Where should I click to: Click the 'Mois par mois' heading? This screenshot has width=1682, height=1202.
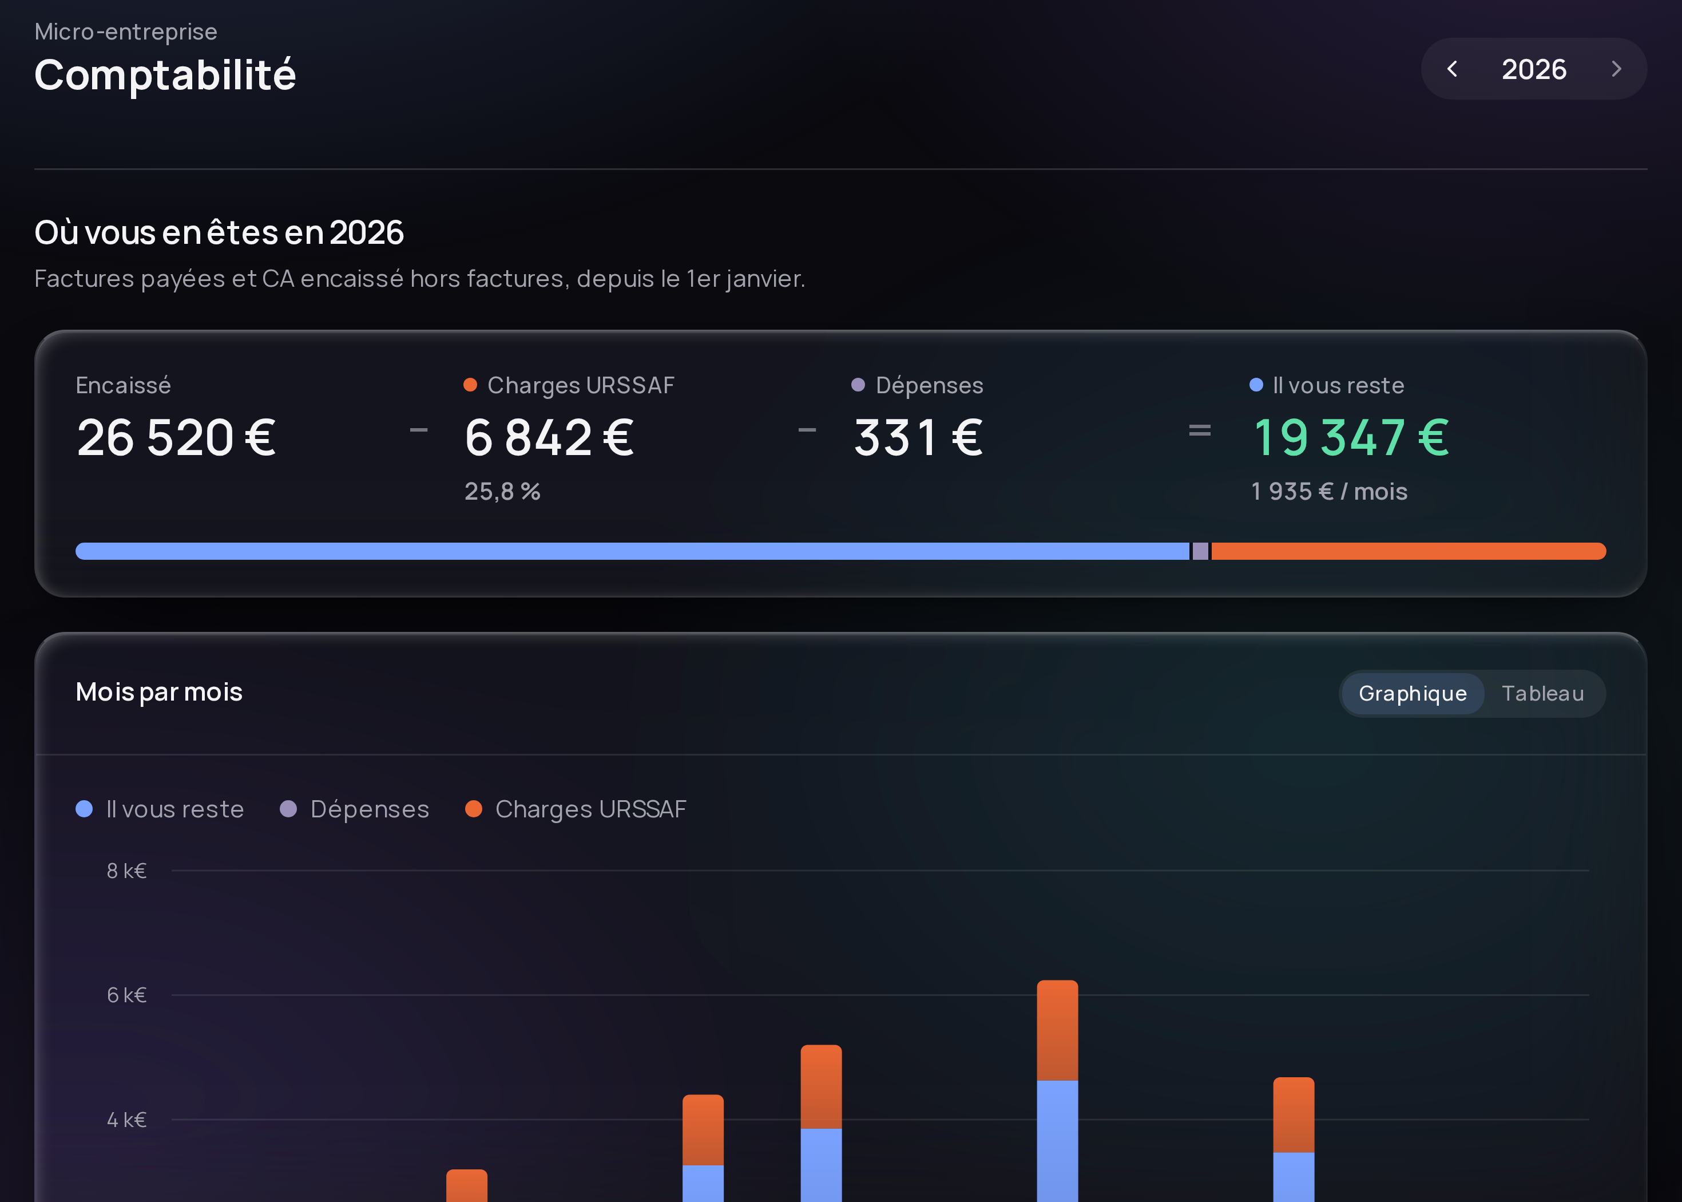(159, 692)
